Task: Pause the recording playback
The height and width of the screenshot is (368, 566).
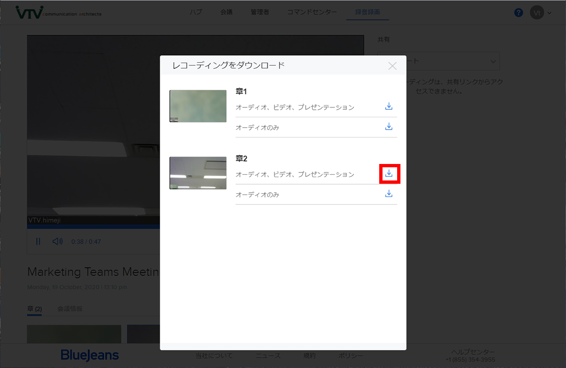Action: click(38, 241)
